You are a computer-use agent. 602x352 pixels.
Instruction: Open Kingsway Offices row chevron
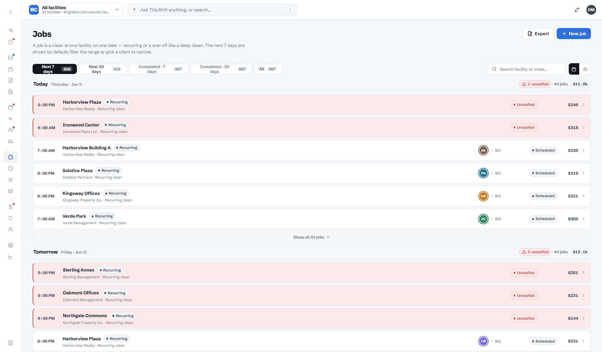[x=583, y=196]
